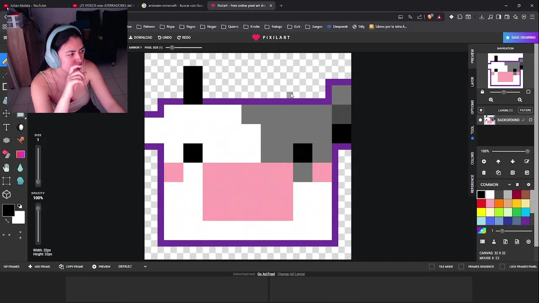This screenshot has width=539, height=303.
Task: Open browser extensions puzzle icon
Action: (460, 17)
